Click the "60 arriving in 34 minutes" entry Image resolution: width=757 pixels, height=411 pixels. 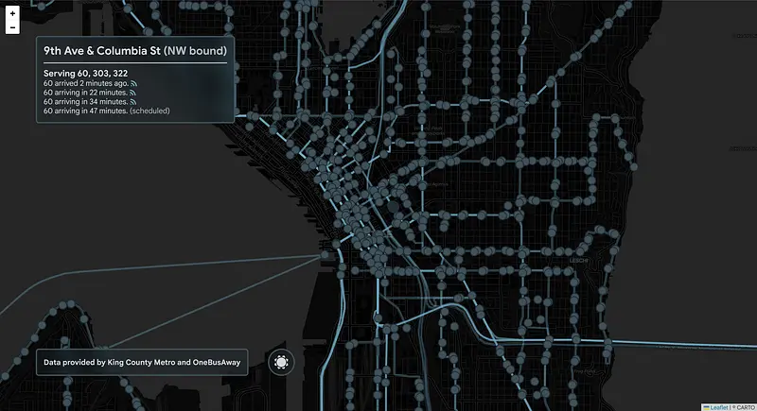tap(85, 102)
